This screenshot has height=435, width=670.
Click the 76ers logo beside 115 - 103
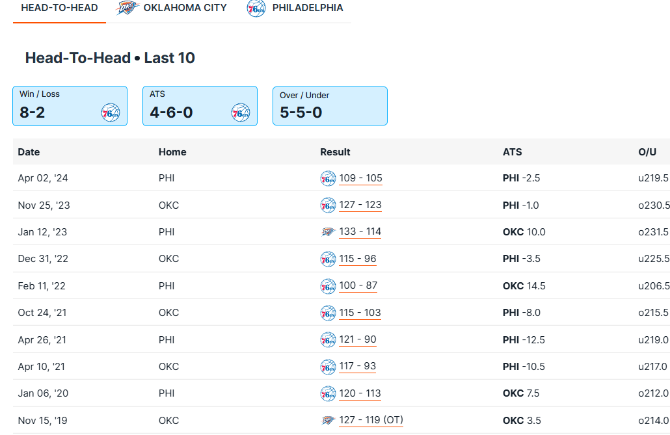click(328, 313)
